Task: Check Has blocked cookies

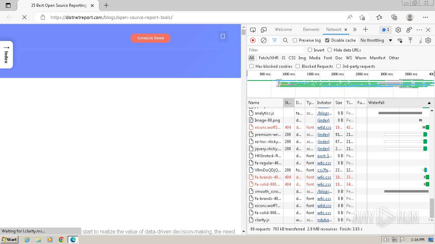Action: click(251, 66)
